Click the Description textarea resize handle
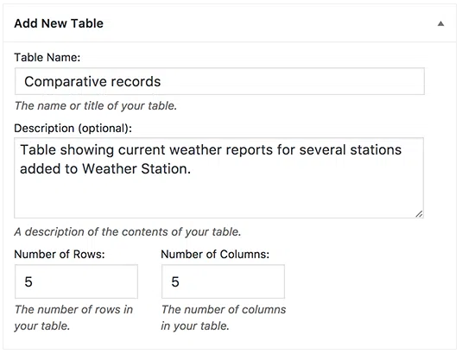 tap(420, 214)
